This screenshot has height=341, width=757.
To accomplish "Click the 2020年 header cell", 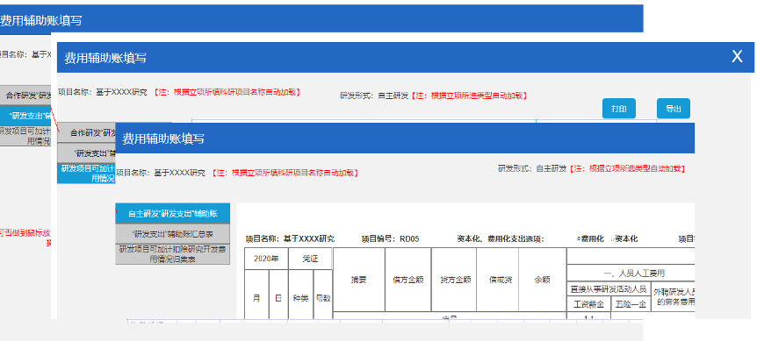I will (266, 259).
